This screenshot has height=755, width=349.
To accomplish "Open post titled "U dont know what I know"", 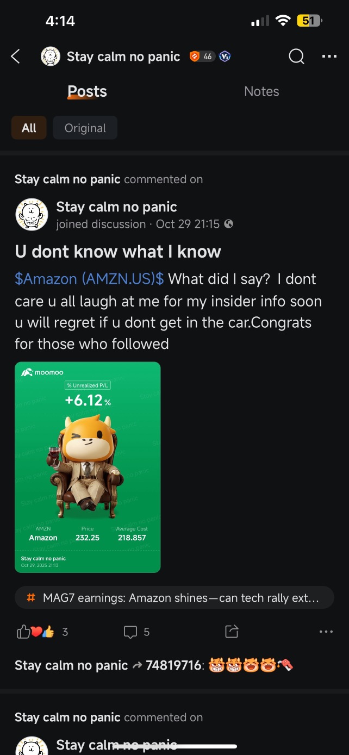I will [x=118, y=252].
